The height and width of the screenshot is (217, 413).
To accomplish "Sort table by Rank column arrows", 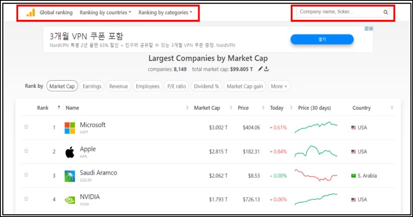I will point(59,108).
